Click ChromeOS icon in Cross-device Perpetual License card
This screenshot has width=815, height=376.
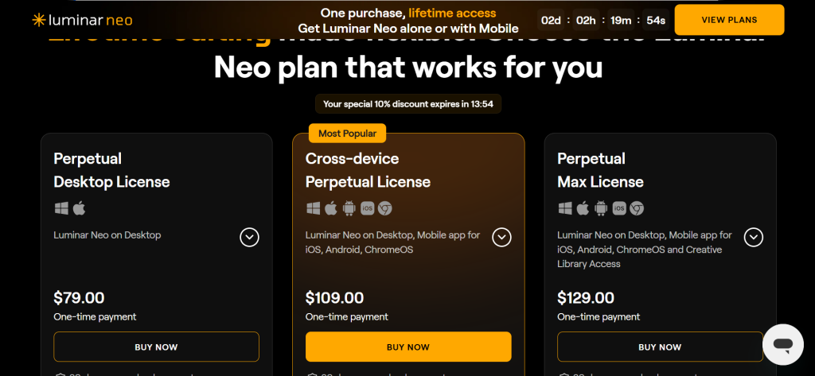(x=385, y=208)
